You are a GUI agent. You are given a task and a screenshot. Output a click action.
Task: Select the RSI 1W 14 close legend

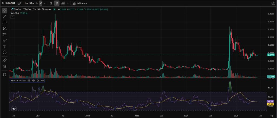pos(18,81)
